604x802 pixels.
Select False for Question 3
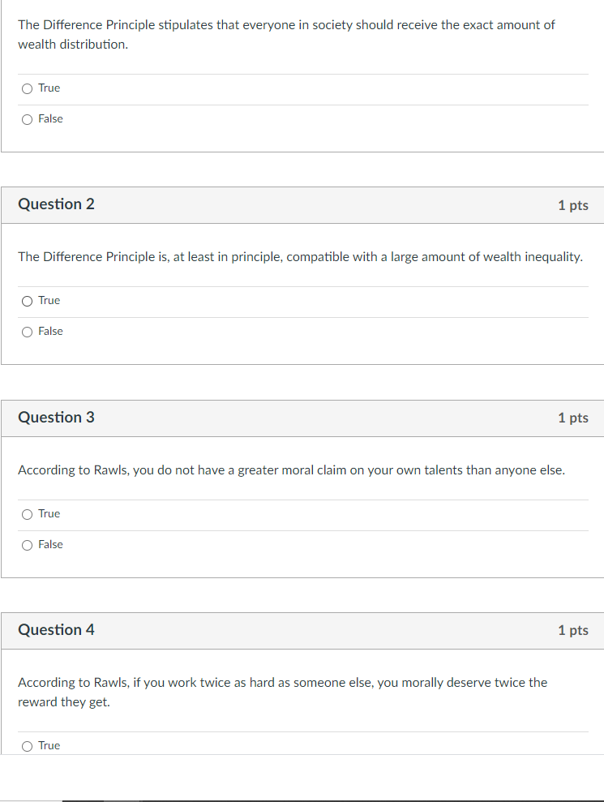click(x=27, y=544)
